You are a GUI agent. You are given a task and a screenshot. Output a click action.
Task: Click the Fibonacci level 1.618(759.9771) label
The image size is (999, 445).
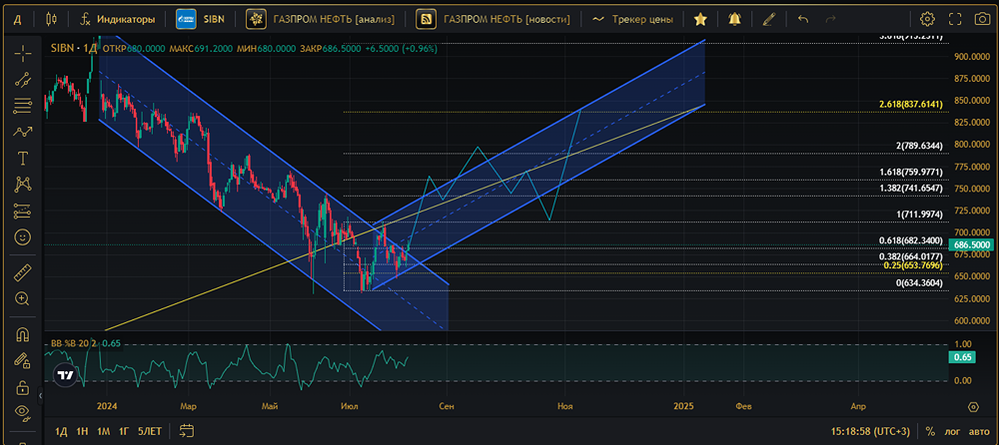[910, 172]
